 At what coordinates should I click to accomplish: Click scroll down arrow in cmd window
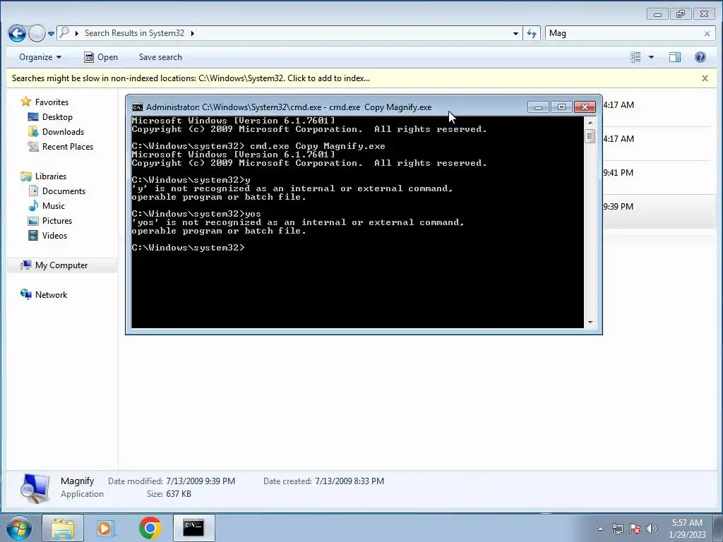590,323
